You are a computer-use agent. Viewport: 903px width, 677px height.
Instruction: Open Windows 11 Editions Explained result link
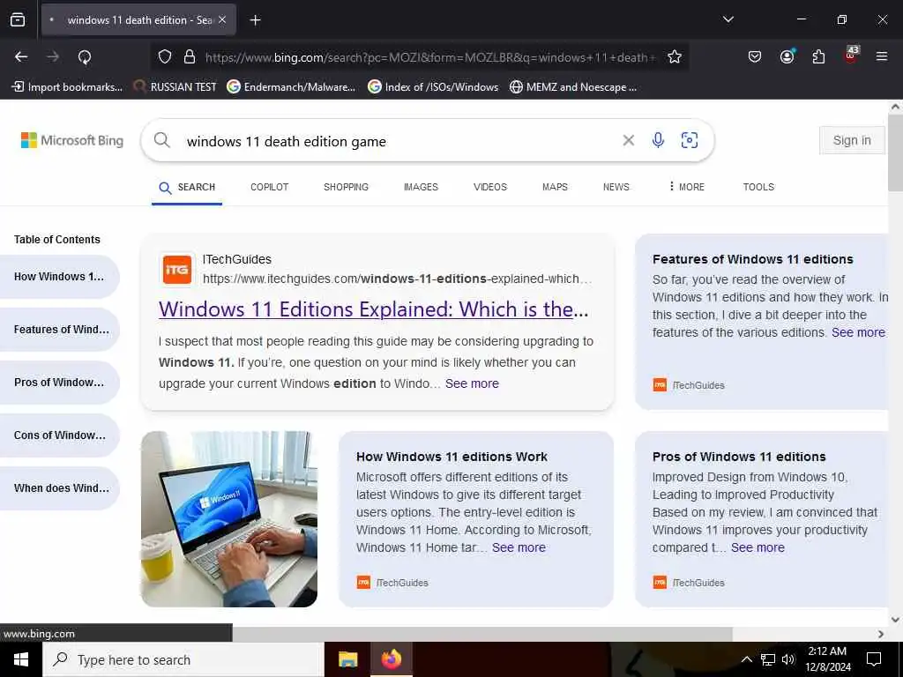pos(373,309)
